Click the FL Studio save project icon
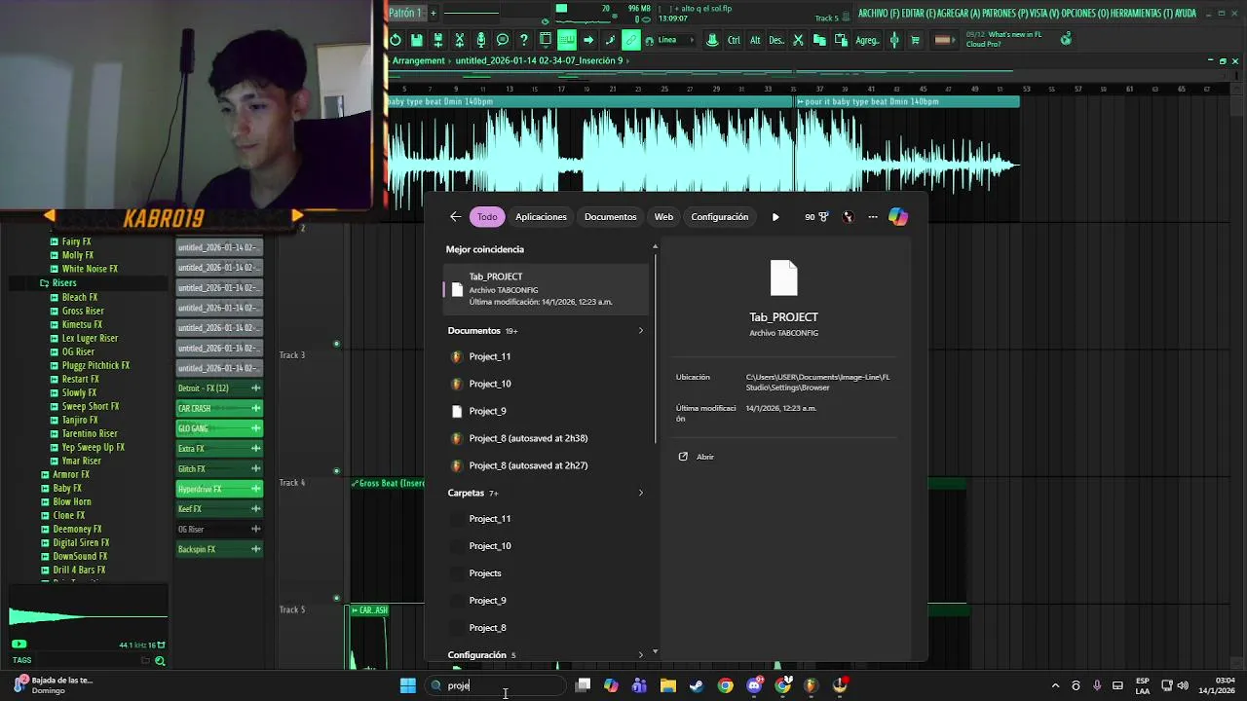This screenshot has height=701, width=1247. point(417,40)
